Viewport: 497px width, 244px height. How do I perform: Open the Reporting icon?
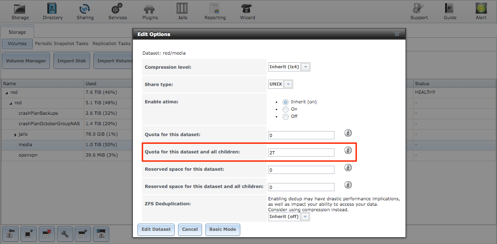(215, 11)
